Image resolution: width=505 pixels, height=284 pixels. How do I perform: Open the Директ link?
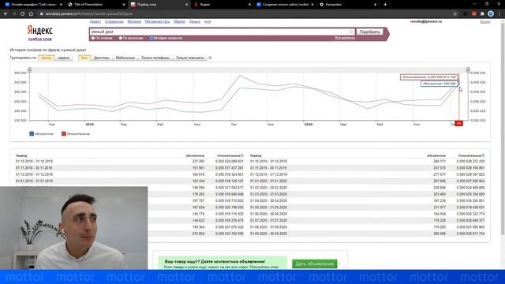[95, 21]
